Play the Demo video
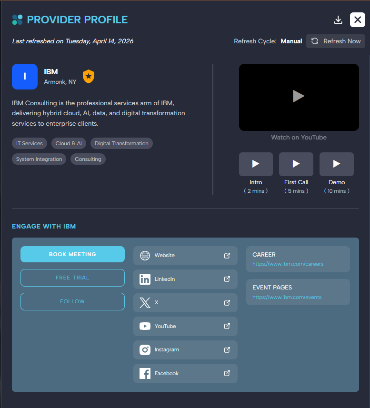Viewport: 370px width, 408px height. coord(337,164)
